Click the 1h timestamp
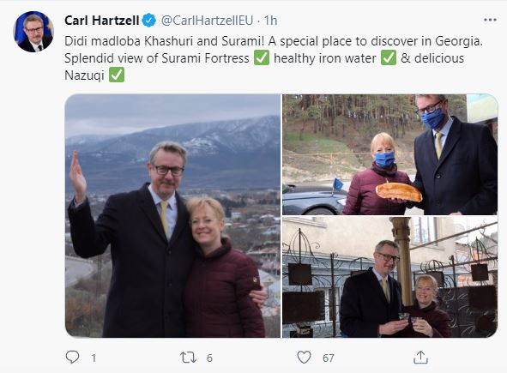Screen dimensions: 507x373 pos(270,21)
